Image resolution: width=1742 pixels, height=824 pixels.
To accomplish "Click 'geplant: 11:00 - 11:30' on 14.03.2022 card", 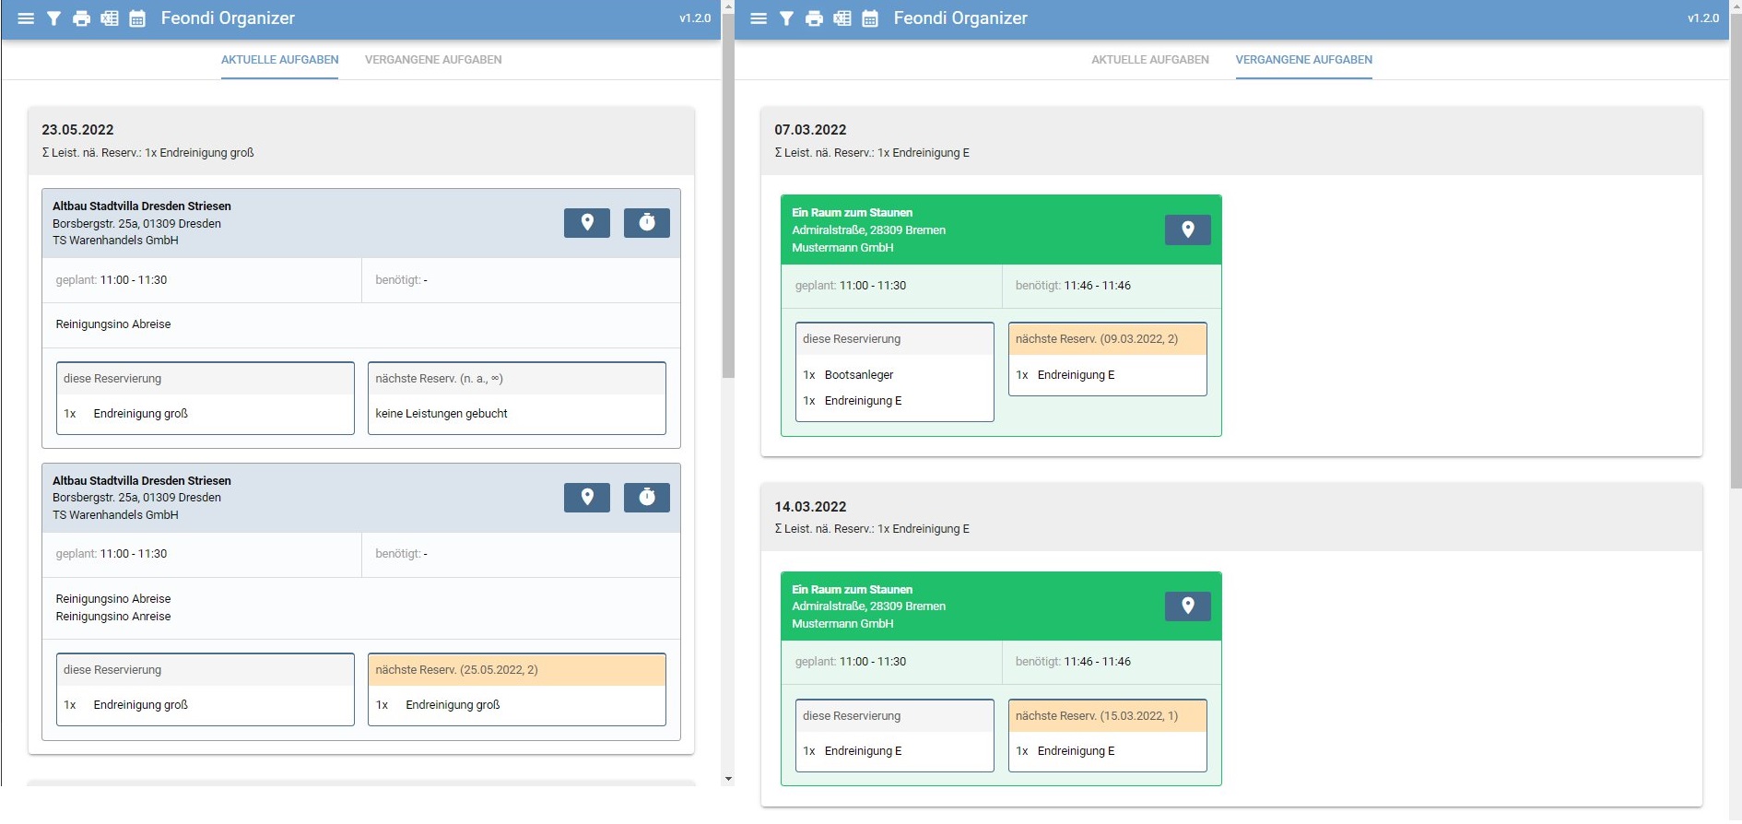I will 851,662.
